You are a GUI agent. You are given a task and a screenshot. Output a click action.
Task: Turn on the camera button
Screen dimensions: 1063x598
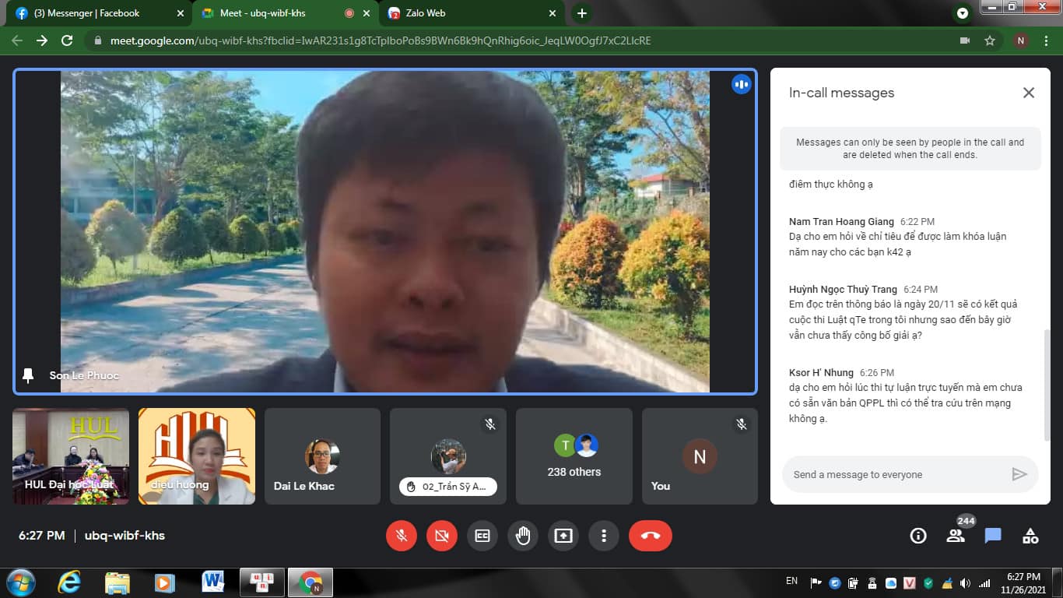tap(442, 536)
